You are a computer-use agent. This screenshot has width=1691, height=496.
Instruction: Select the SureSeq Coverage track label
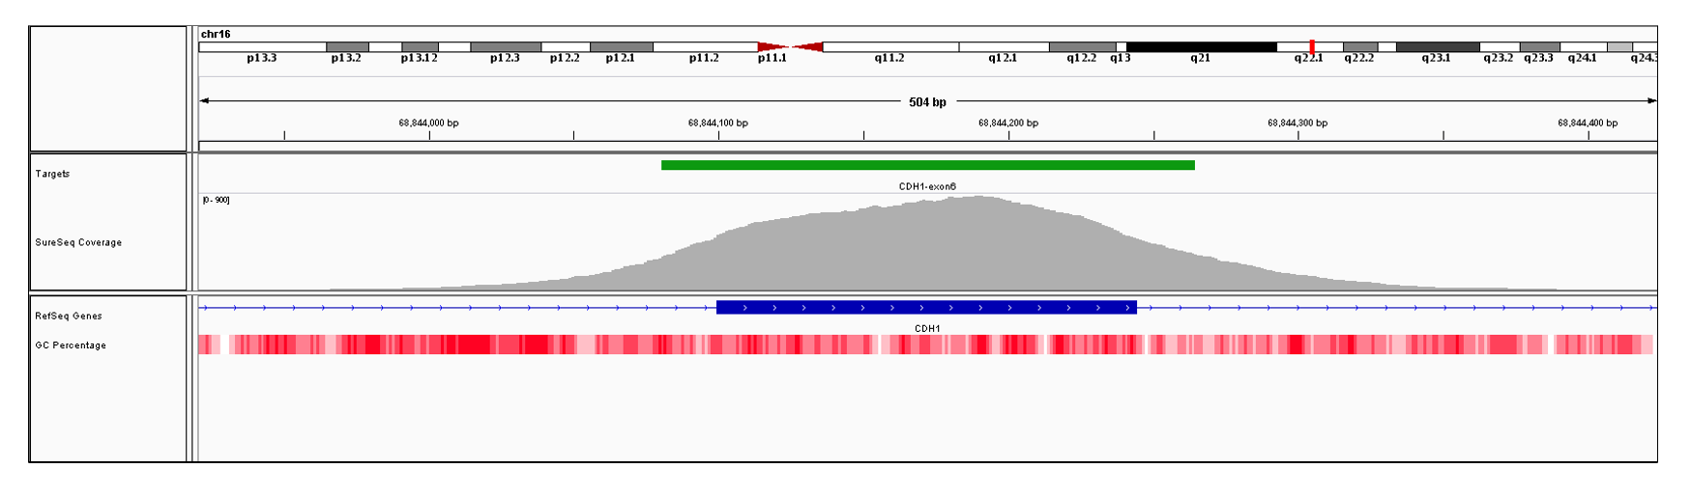[x=78, y=242]
